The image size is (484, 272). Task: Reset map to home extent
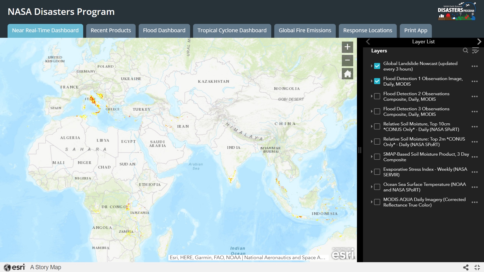pyautogui.click(x=347, y=74)
